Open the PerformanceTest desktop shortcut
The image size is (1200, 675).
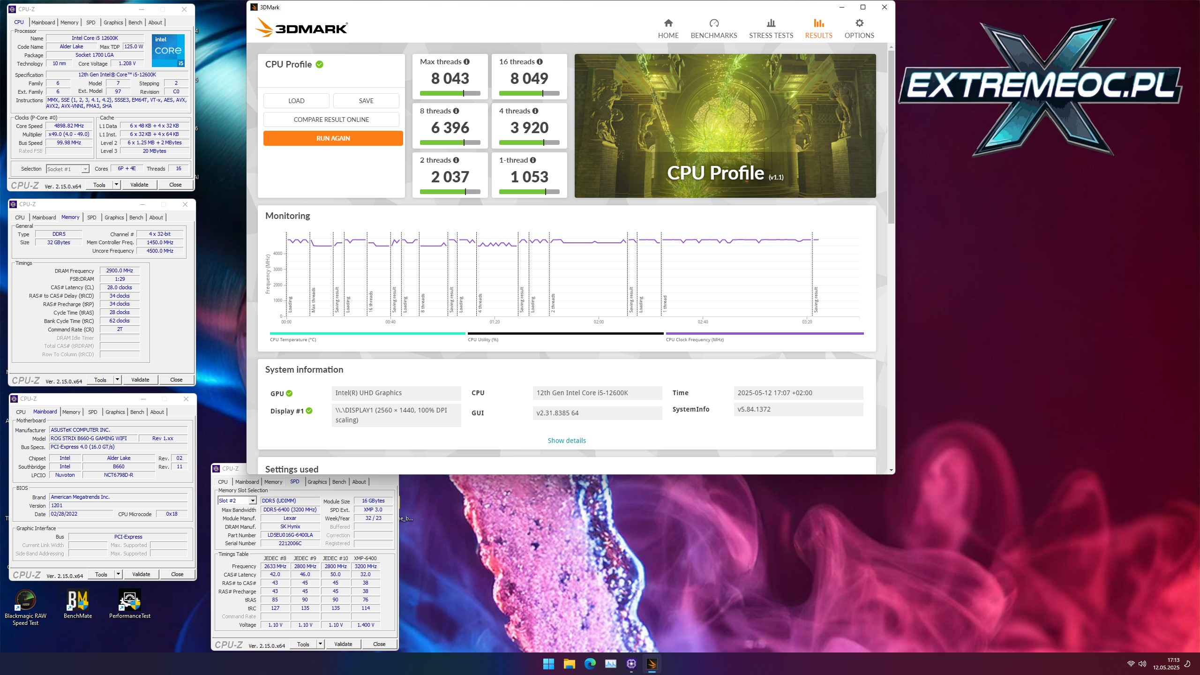click(130, 604)
